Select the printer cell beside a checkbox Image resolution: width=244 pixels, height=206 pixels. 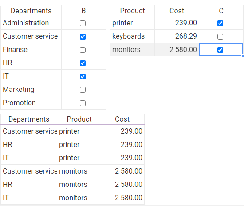(x=132, y=23)
